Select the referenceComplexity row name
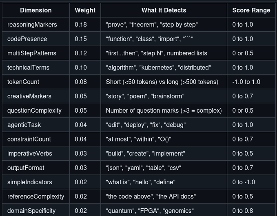The width and height of the screenshot is (277, 216). [x=36, y=196]
